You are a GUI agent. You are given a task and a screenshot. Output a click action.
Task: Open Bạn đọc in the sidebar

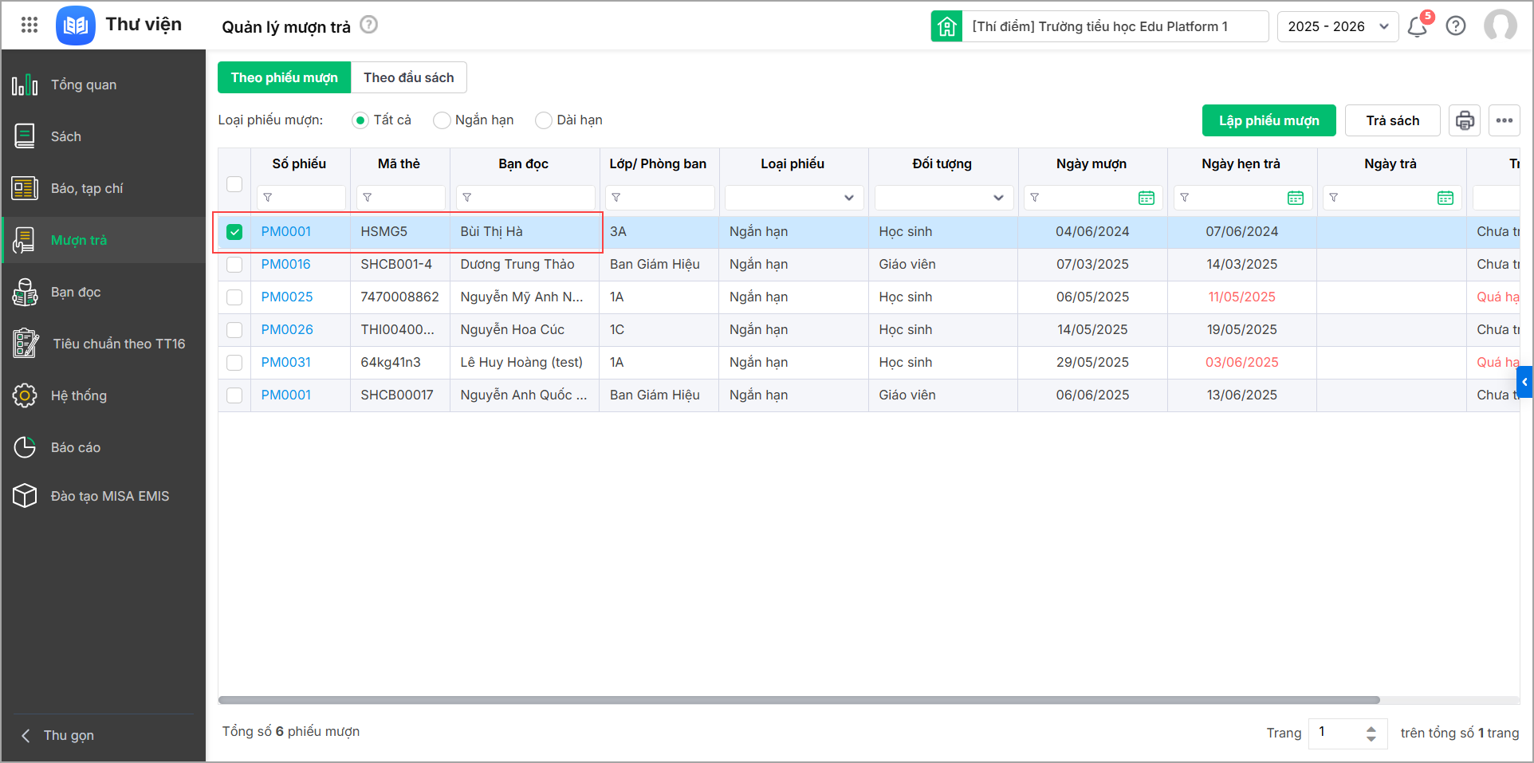(76, 292)
